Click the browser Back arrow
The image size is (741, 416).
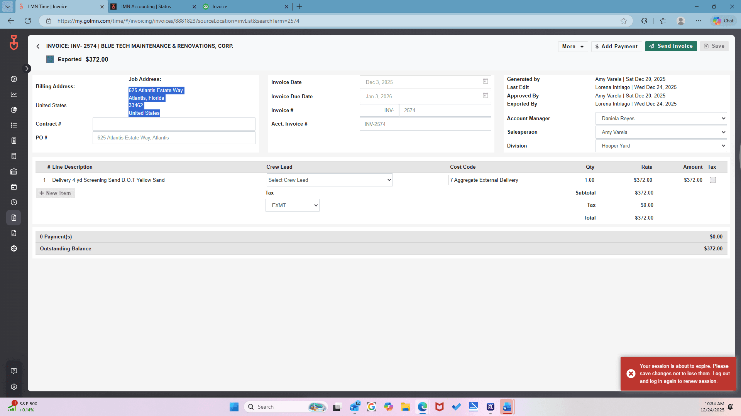tap(11, 21)
